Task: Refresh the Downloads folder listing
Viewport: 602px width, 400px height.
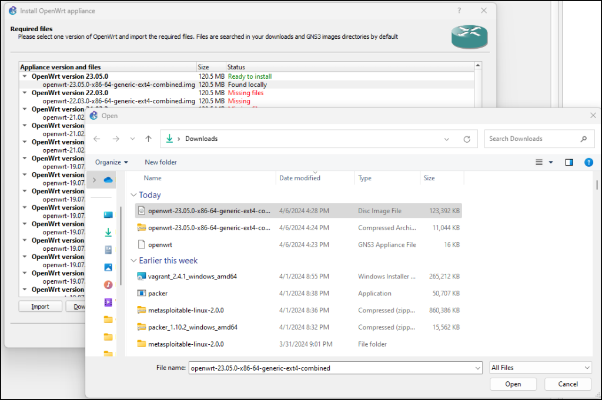Action: [467, 139]
